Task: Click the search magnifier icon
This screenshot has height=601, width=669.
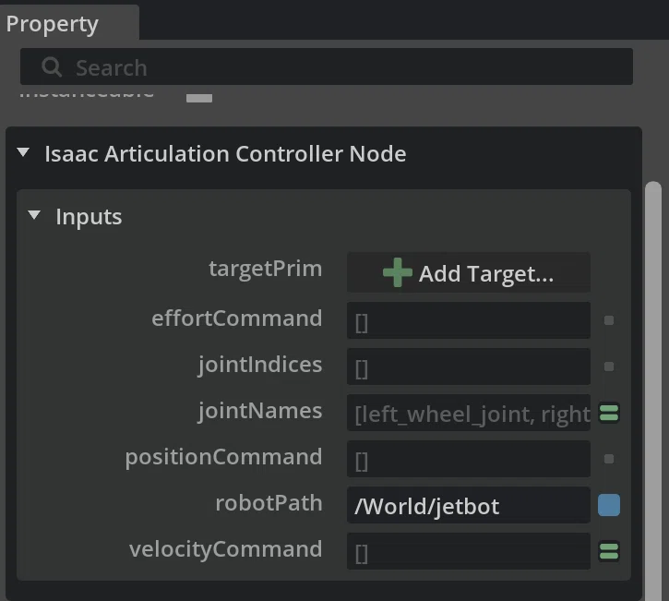Action: click(52, 67)
